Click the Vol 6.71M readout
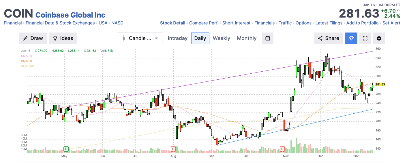The image size is (407, 164). [x=107, y=51]
